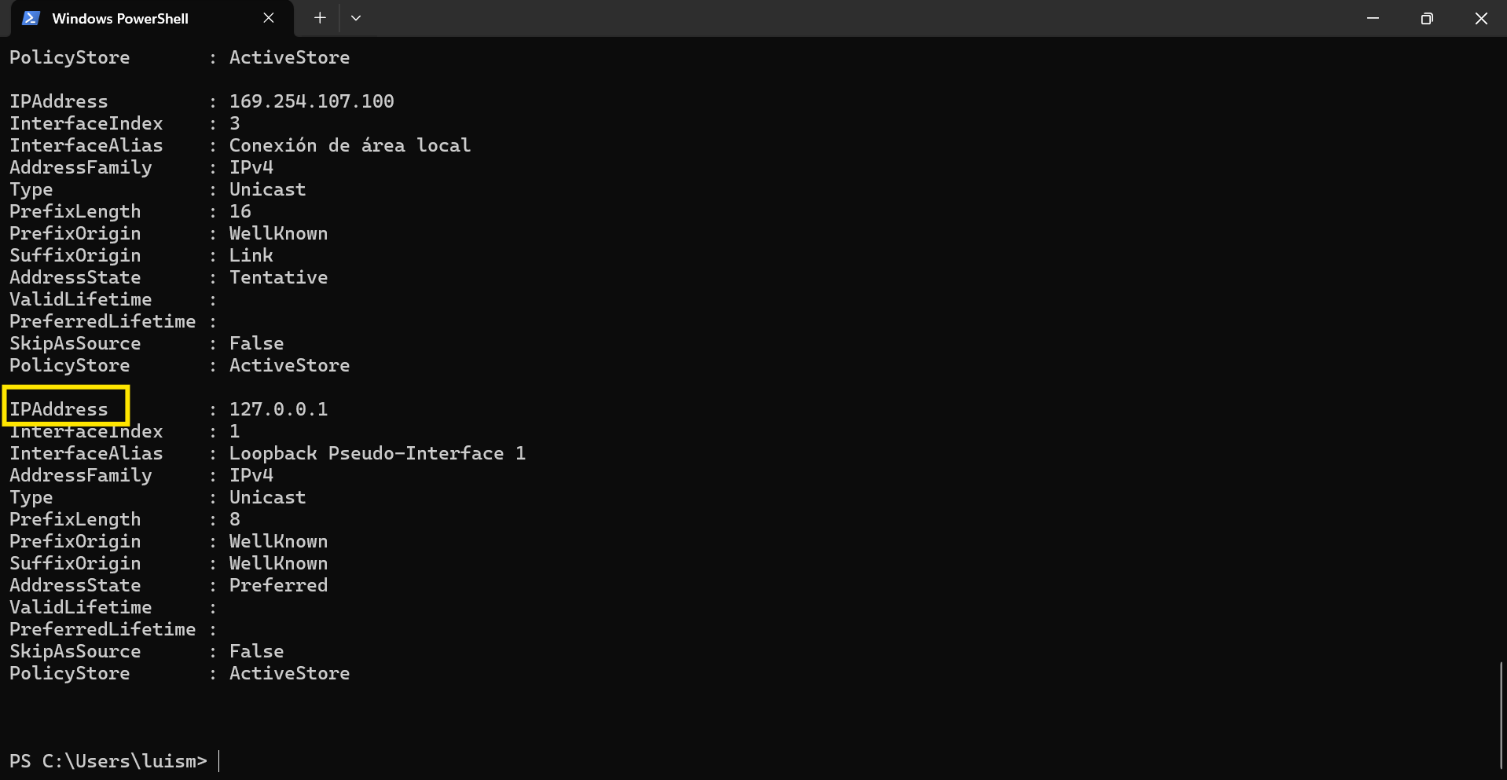Click the PrefixLength value 16
1507x780 pixels.
click(240, 211)
